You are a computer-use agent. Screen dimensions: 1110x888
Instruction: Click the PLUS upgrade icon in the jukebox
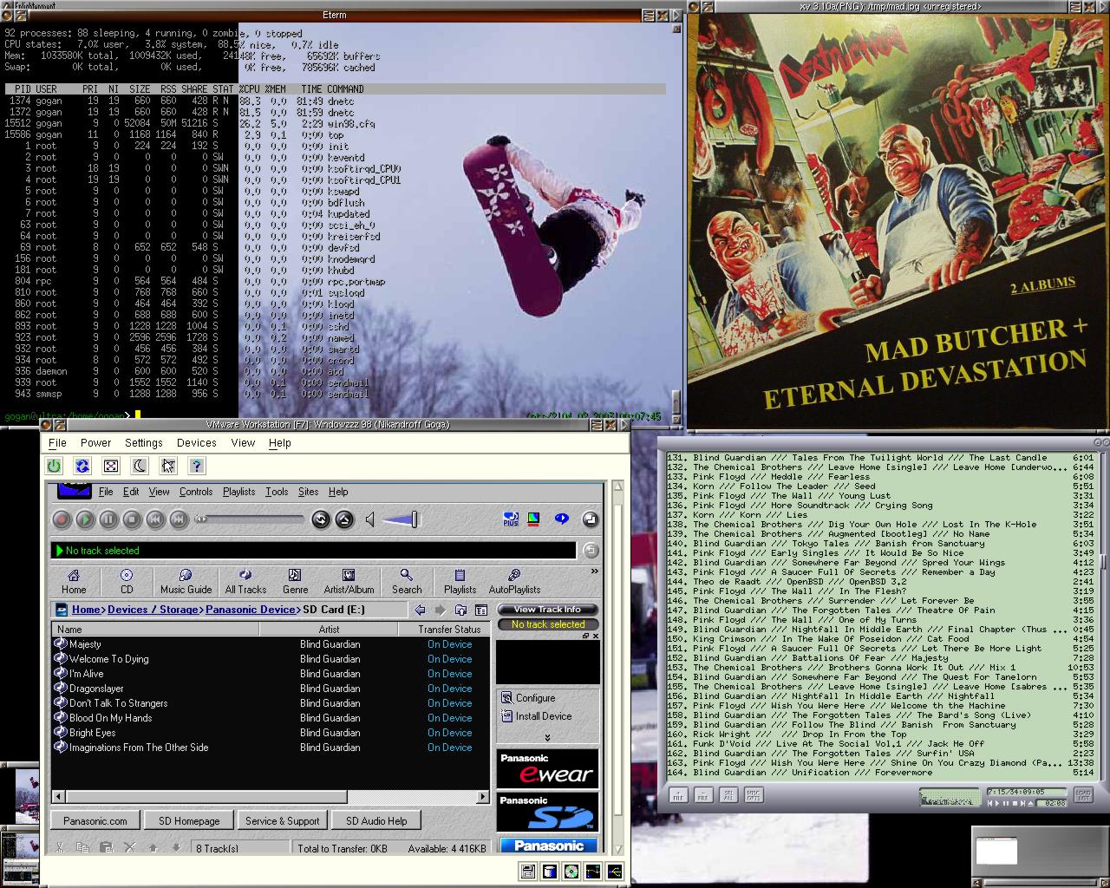point(511,519)
